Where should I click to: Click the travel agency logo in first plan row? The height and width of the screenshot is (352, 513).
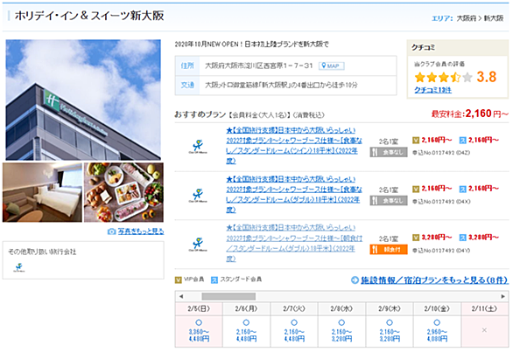(x=198, y=147)
